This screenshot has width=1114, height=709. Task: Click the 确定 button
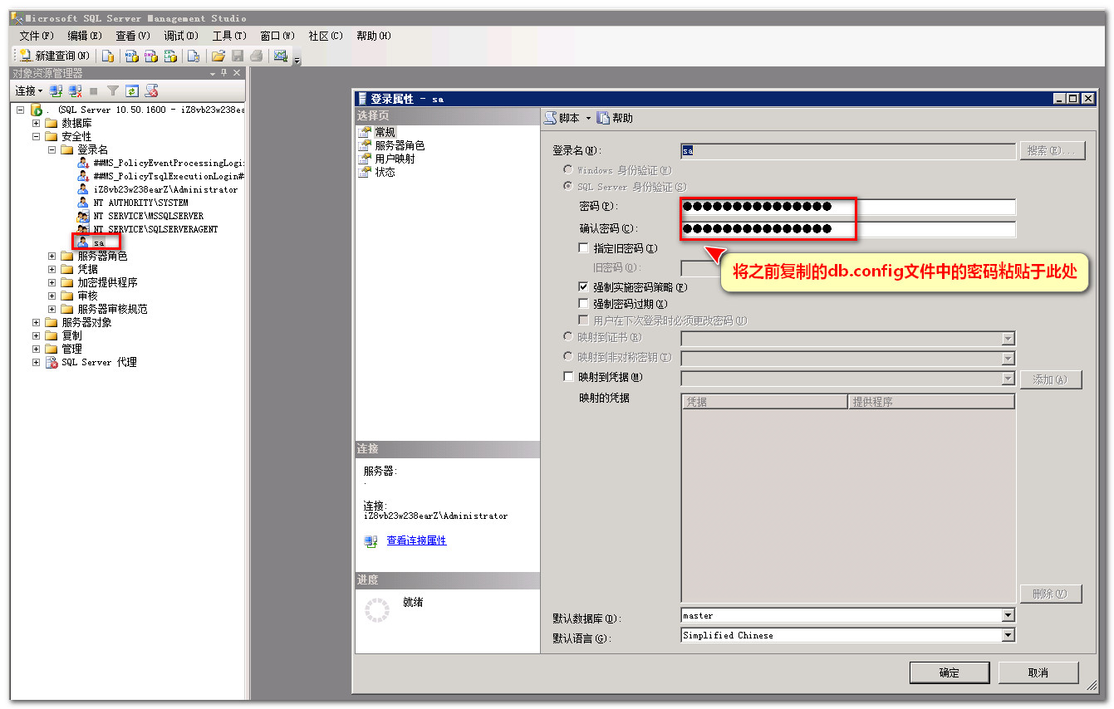click(x=950, y=672)
